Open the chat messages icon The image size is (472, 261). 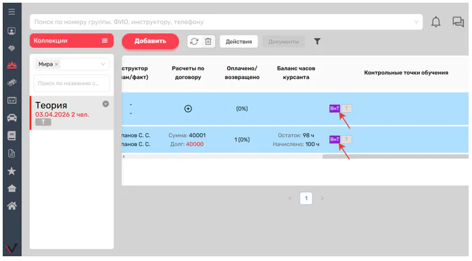point(458,22)
